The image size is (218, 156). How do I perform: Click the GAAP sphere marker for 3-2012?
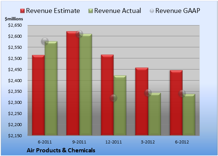click(148, 93)
